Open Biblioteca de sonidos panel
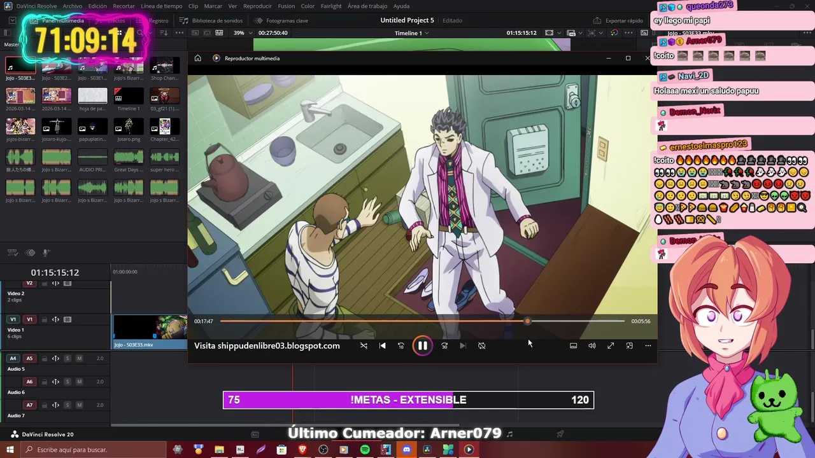The width and height of the screenshot is (815, 458). 211,20
